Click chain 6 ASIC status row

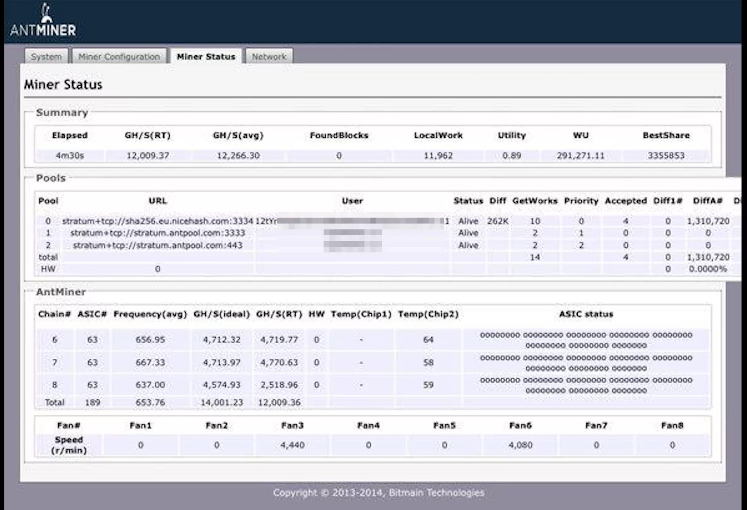click(x=586, y=340)
